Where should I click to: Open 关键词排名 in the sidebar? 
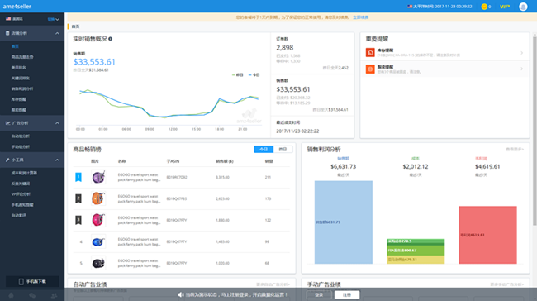pos(20,79)
